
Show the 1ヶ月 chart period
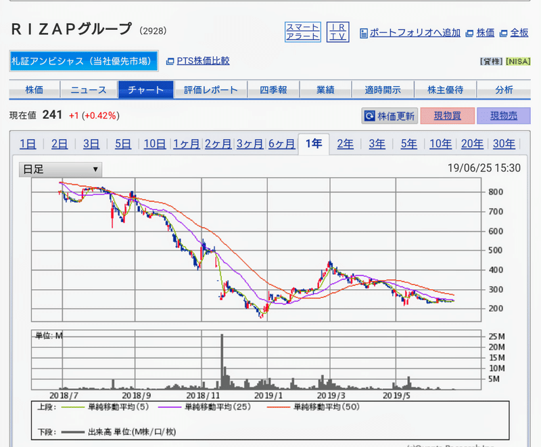click(x=187, y=144)
